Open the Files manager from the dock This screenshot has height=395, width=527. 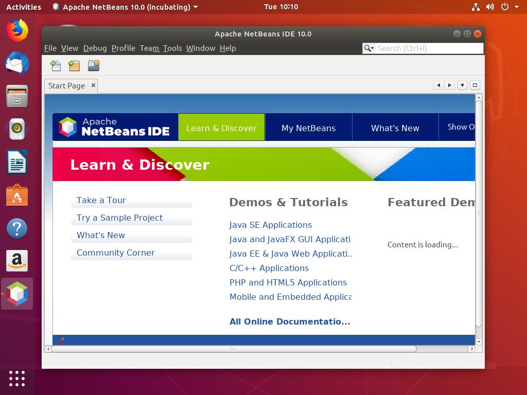17,96
